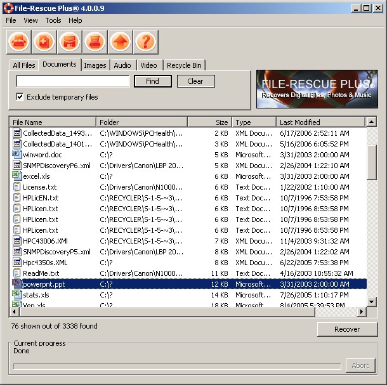Click the vertical scrollbar up arrow
Screen dimensions: 387x385
pos(371,122)
